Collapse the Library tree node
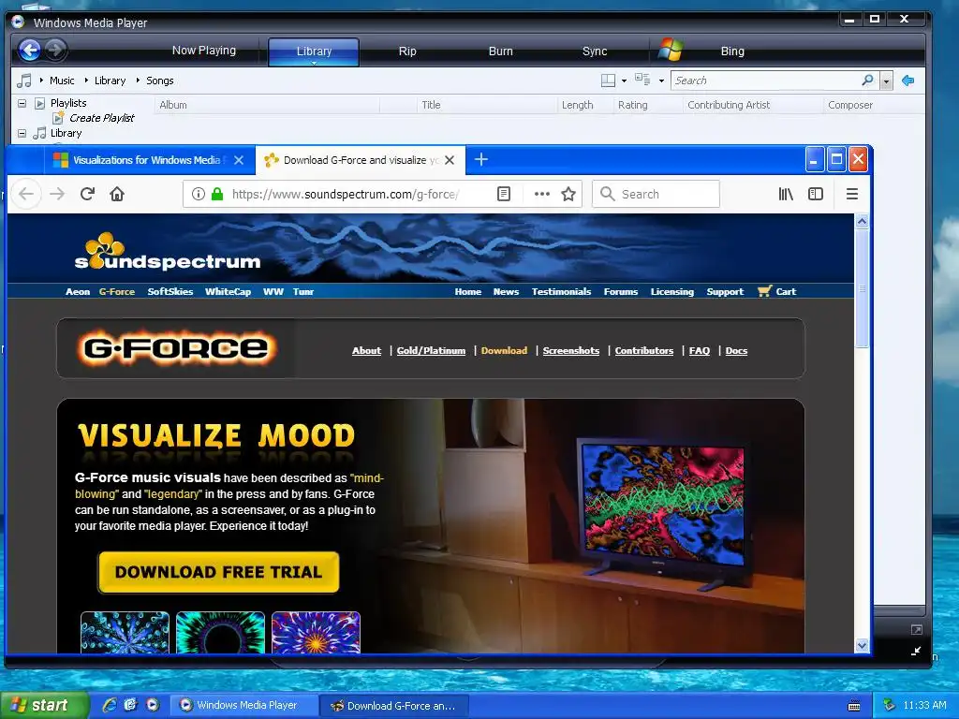This screenshot has width=959, height=719. pos(22,133)
